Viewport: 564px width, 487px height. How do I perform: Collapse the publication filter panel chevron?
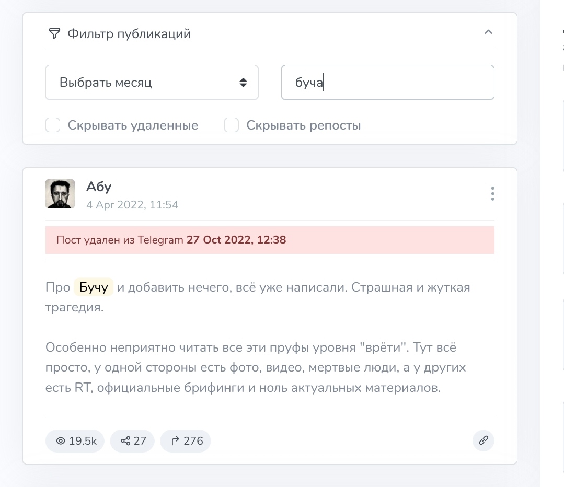pos(488,32)
